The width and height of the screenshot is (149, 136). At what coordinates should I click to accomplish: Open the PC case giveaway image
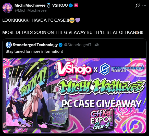(74, 96)
